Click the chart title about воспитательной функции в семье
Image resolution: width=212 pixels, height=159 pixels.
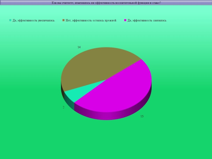pyautogui.click(x=106, y=3)
